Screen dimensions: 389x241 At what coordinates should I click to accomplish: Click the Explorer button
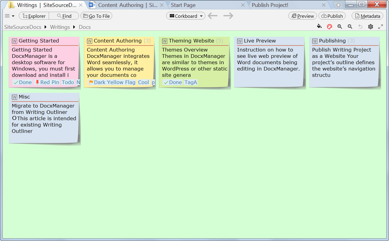pos(34,16)
